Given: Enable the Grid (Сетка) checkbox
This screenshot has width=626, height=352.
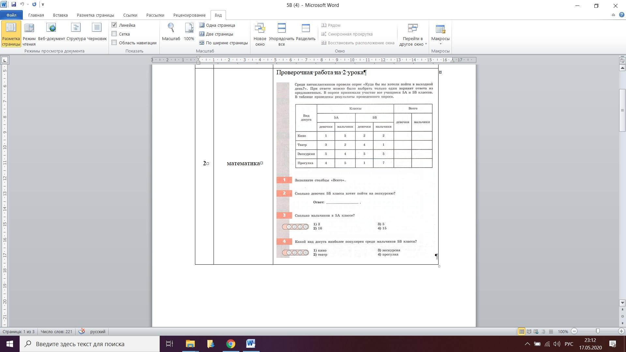Looking at the screenshot, I should (x=114, y=34).
